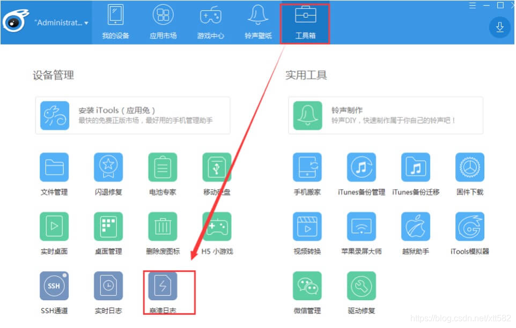This screenshot has width=516, height=328.
Task: Click the iTools eye logo
Action: click(16, 21)
